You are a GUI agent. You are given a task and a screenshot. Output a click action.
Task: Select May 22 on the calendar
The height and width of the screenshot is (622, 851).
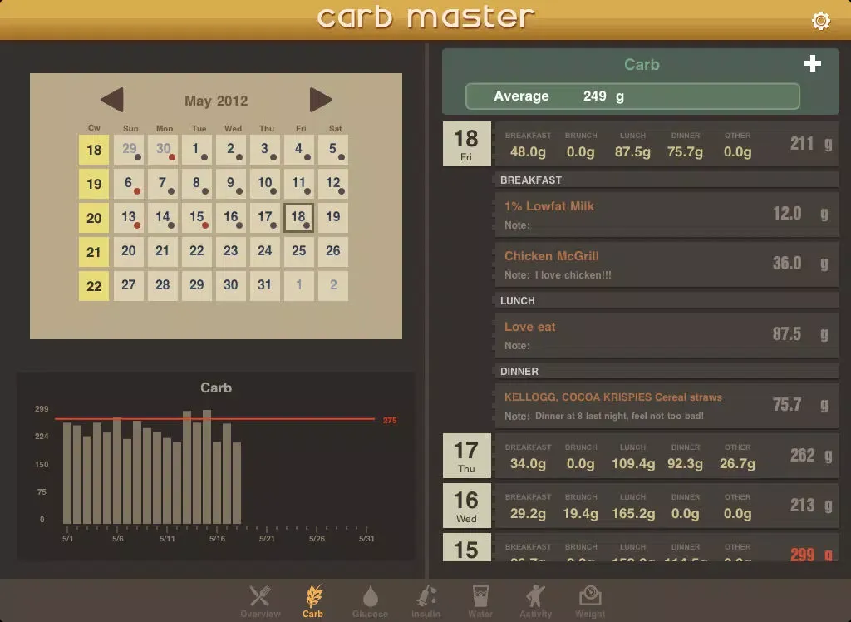(196, 251)
